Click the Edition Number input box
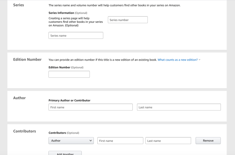The image size is (235, 155). click(x=69, y=74)
